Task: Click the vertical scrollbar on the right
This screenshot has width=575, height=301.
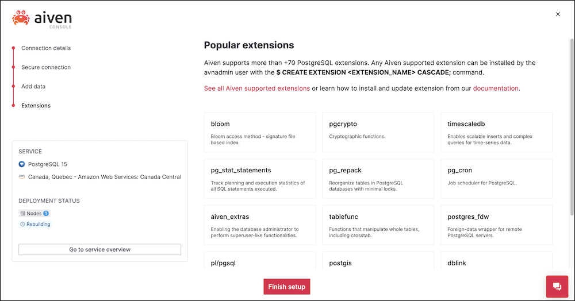Action: (x=572, y=126)
